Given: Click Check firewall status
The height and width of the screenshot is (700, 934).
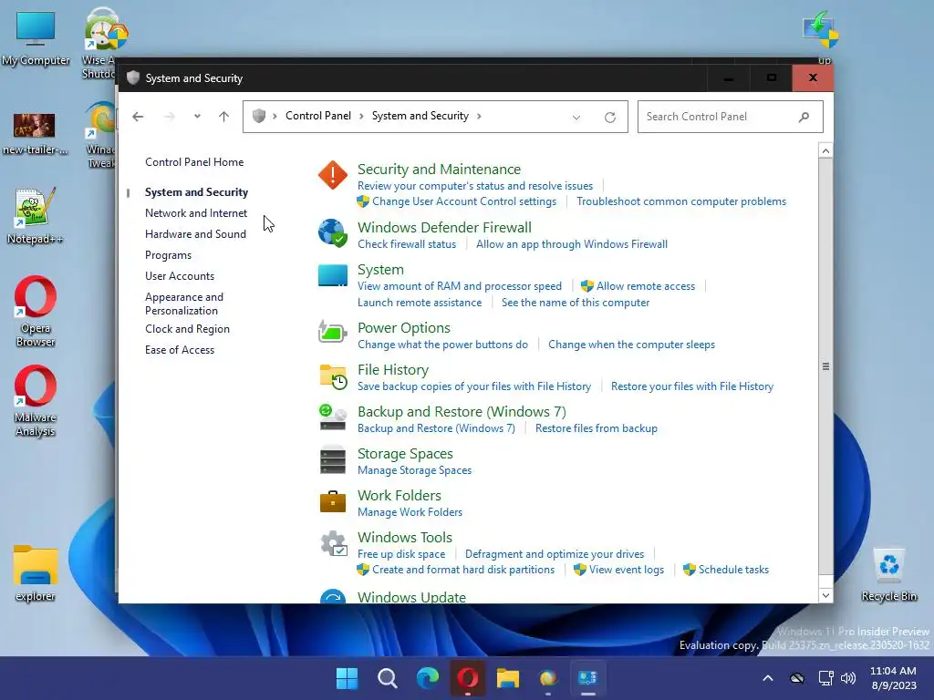Looking at the screenshot, I should [x=407, y=244].
